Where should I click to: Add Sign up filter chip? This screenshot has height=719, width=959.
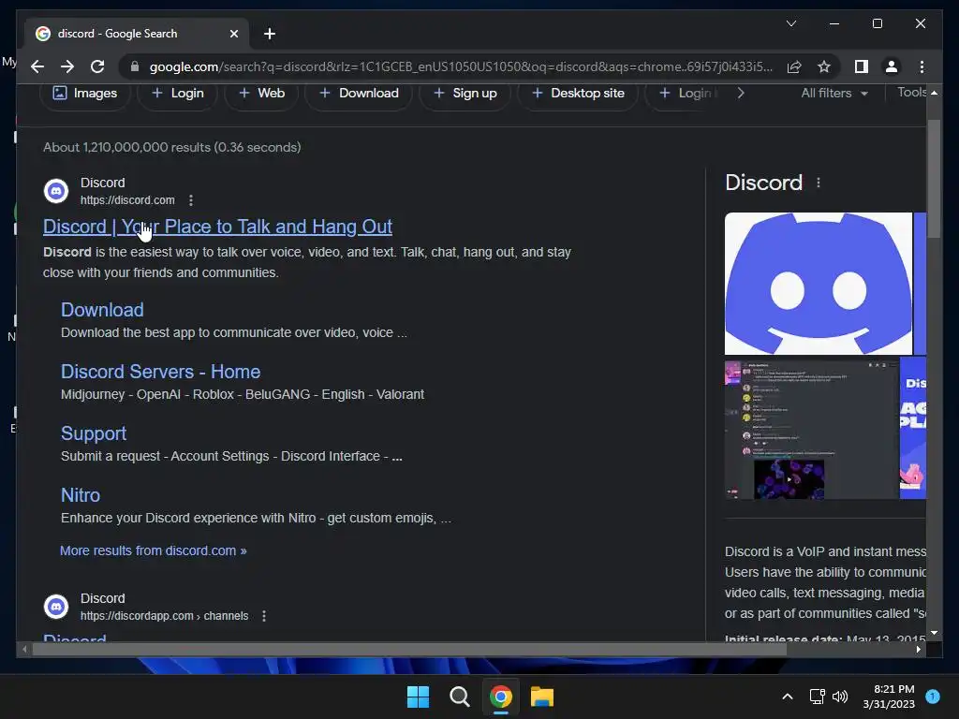[x=465, y=94]
